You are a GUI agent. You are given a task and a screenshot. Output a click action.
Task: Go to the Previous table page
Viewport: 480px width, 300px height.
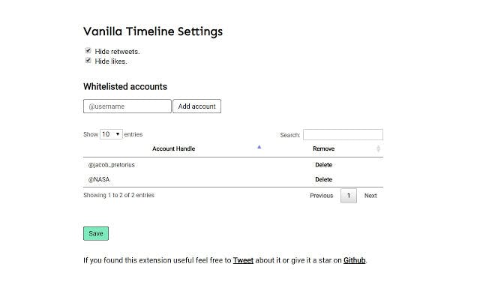point(321,196)
